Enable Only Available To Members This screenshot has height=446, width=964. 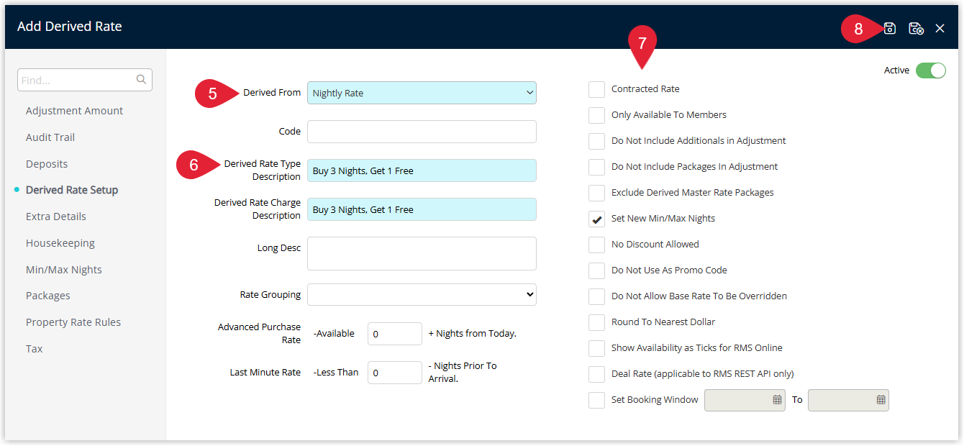[596, 115]
